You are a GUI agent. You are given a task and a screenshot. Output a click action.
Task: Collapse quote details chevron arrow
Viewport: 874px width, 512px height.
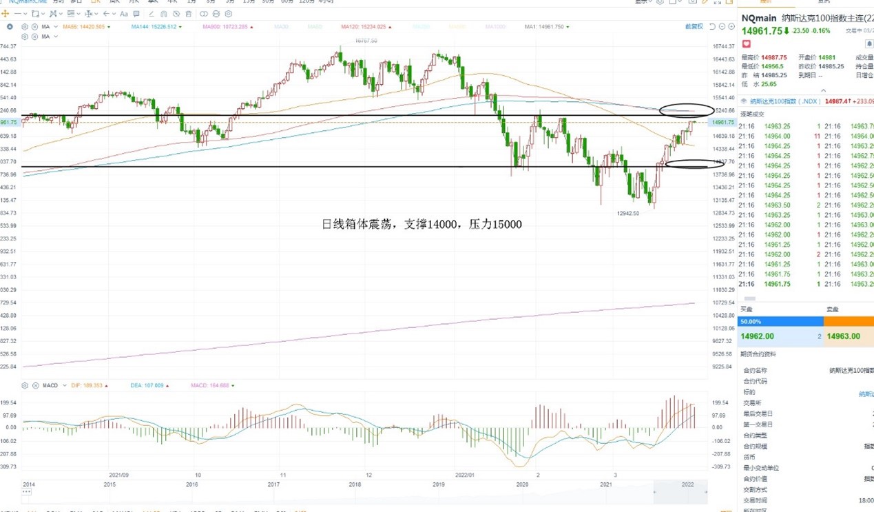pyautogui.click(x=823, y=91)
